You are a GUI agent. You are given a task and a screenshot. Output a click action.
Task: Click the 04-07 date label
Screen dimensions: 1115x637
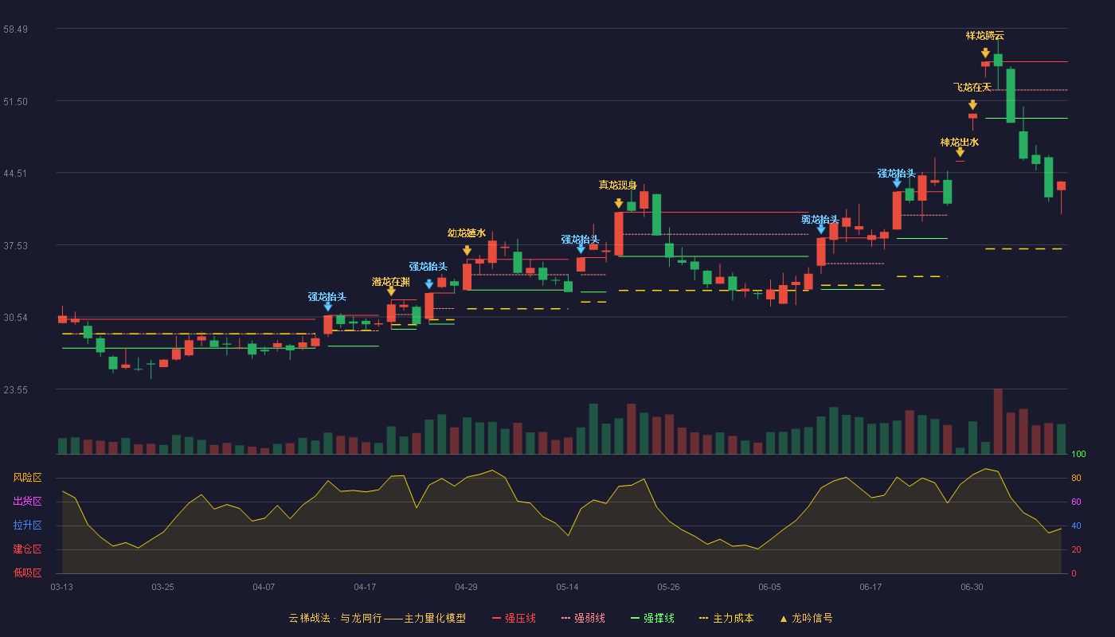point(264,587)
